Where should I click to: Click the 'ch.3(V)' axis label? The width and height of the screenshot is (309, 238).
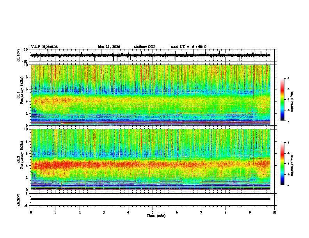tap(19, 199)
